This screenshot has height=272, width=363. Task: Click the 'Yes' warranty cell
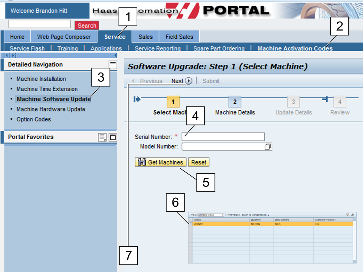click(333, 224)
